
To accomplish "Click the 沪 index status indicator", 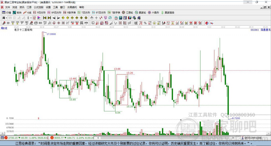I will click(6, 138).
